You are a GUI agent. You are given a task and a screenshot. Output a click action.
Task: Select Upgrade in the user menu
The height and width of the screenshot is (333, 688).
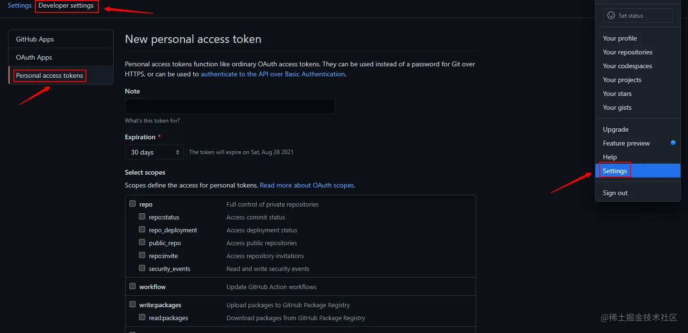[x=638, y=129]
